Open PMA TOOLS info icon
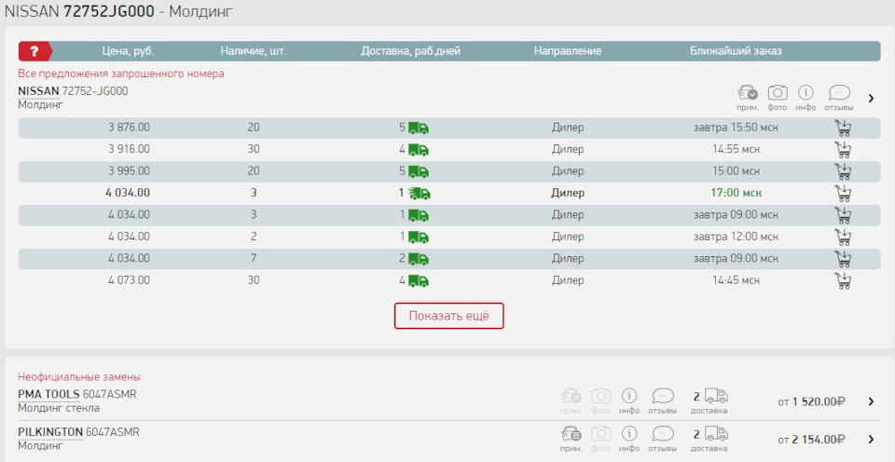This screenshot has width=895, height=462. 629,396
